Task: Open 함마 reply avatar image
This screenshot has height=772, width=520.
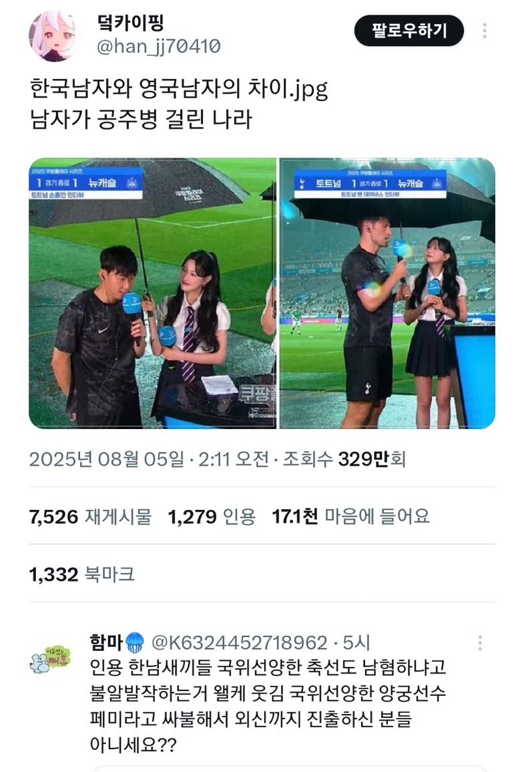Action: (x=49, y=659)
